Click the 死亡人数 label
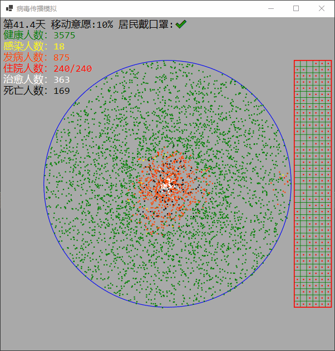Image resolution: width=335 pixels, height=351 pixels. click(x=23, y=91)
